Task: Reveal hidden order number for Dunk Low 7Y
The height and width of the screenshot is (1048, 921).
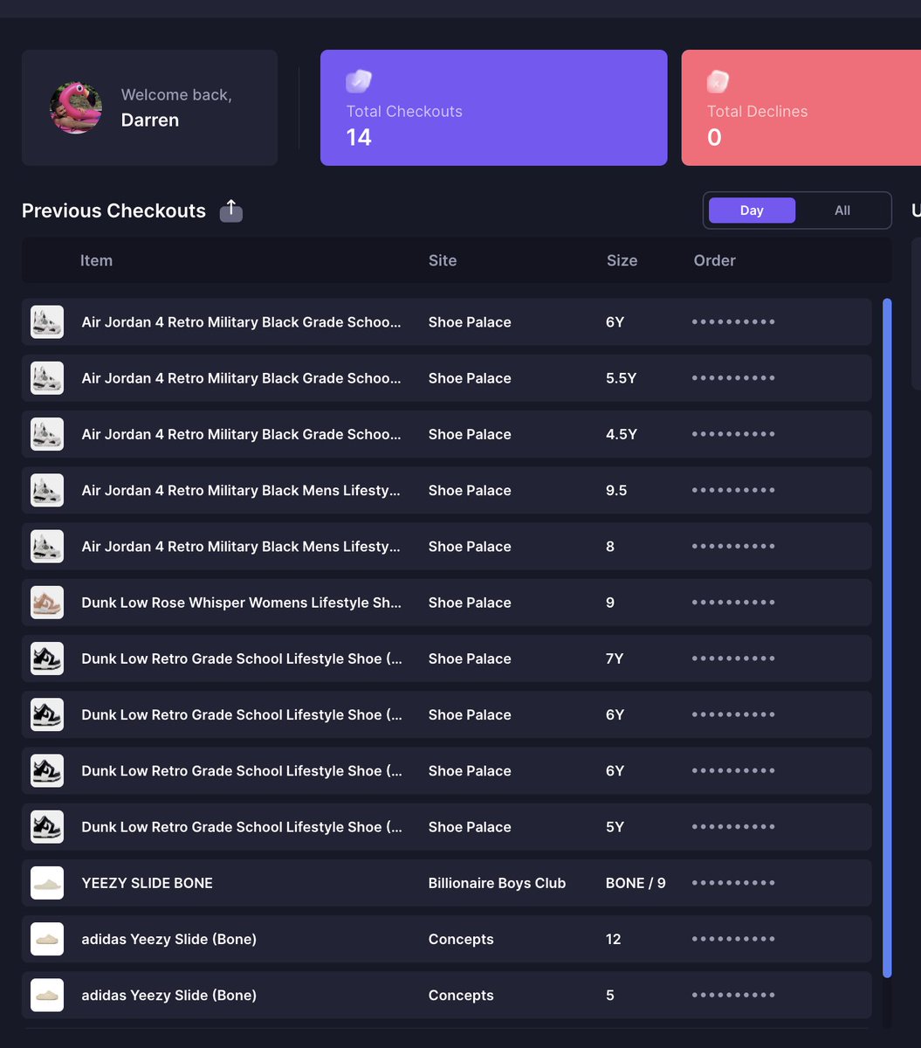Action: pos(733,658)
